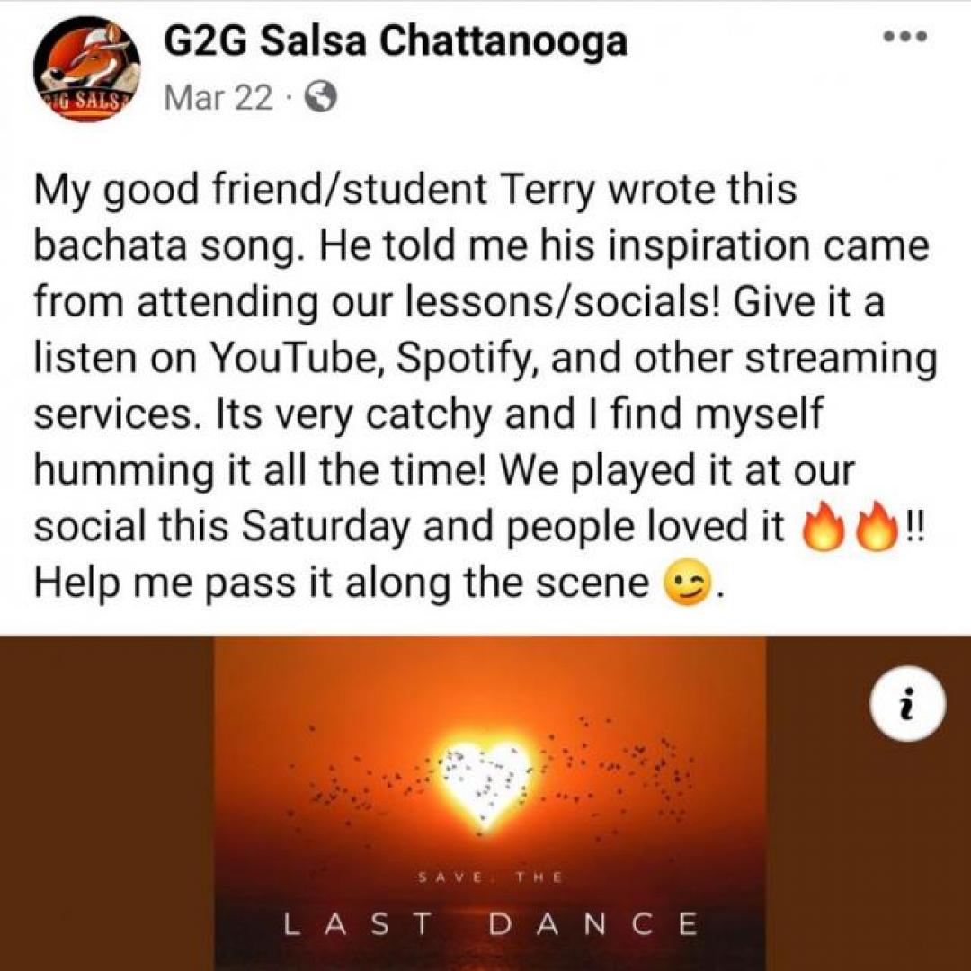Click the word Saturday in the post
Image resolution: width=971 pixels, height=971 pixels.
click(x=325, y=528)
